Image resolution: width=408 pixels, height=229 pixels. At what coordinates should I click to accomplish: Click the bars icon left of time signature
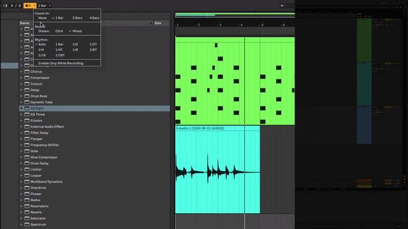5,6
